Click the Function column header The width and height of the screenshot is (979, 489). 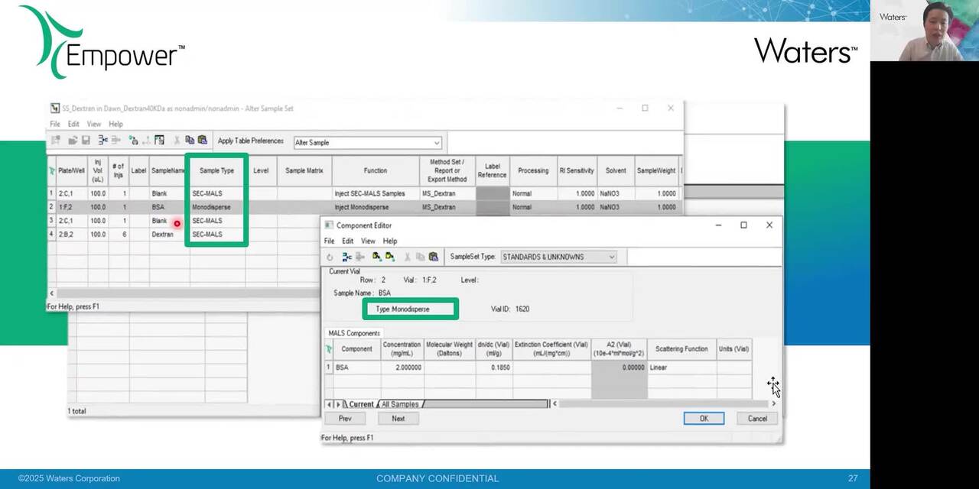click(x=376, y=170)
